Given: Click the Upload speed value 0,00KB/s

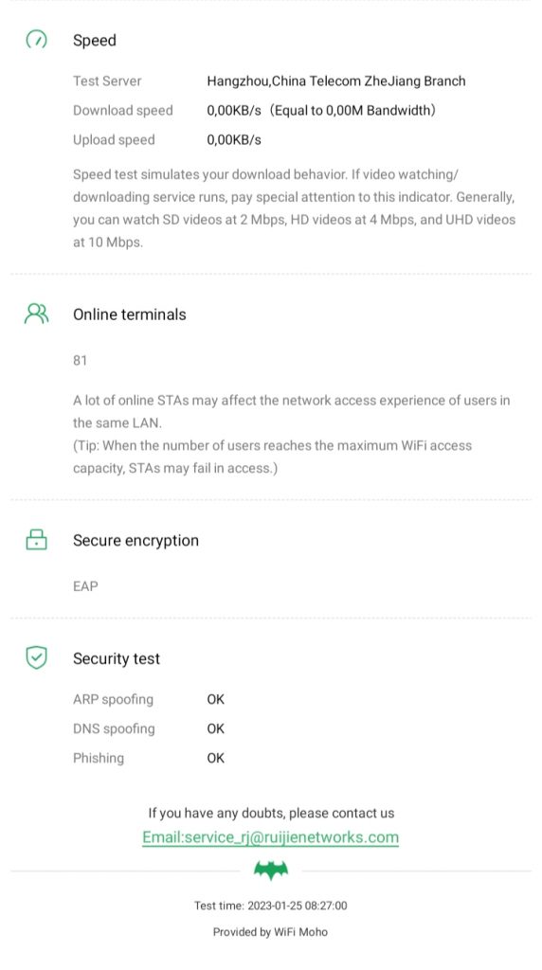Looking at the screenshot, I should [234, 140].
